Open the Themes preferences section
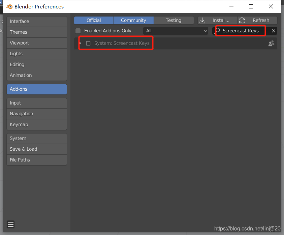284x235 pixels. tap(37, 32)
